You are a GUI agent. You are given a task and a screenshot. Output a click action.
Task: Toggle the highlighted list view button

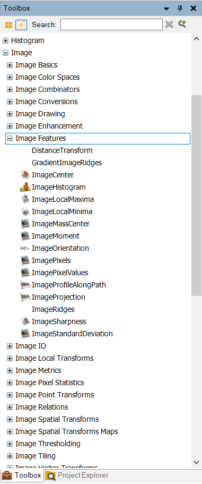tap(21, 24)
